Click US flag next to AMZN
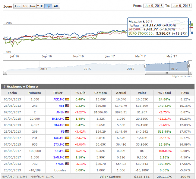 (x=67, y=112)
